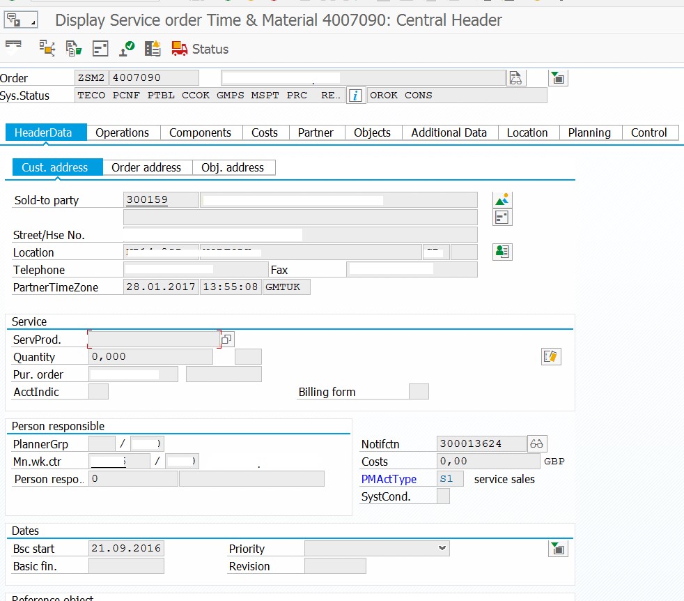Click the hierarchy structure toolbar icon

coord(47,49)
